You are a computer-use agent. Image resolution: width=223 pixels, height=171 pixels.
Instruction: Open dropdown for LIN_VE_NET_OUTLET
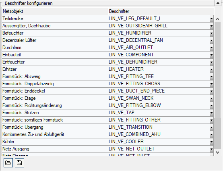[211, 149]
